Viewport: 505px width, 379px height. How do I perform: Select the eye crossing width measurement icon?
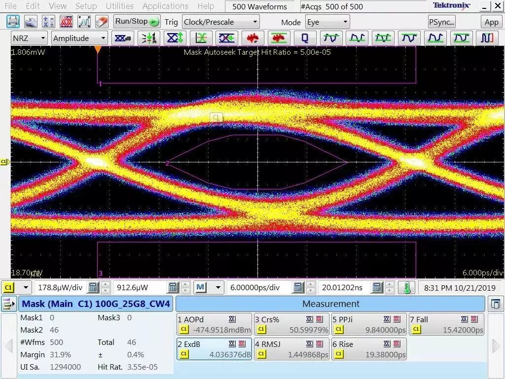point(227,38)
